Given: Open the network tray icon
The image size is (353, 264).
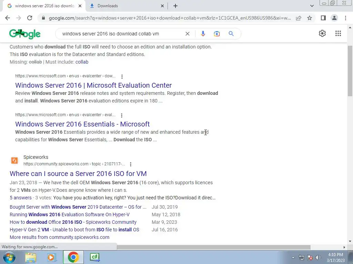Looking at the screenshot, I should pos(301,258).
